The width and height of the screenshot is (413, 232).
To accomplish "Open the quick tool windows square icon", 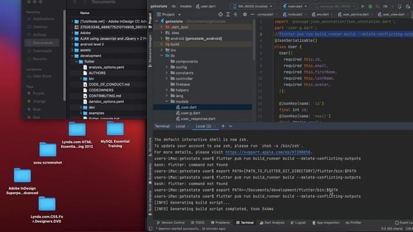I will [150, 229].
